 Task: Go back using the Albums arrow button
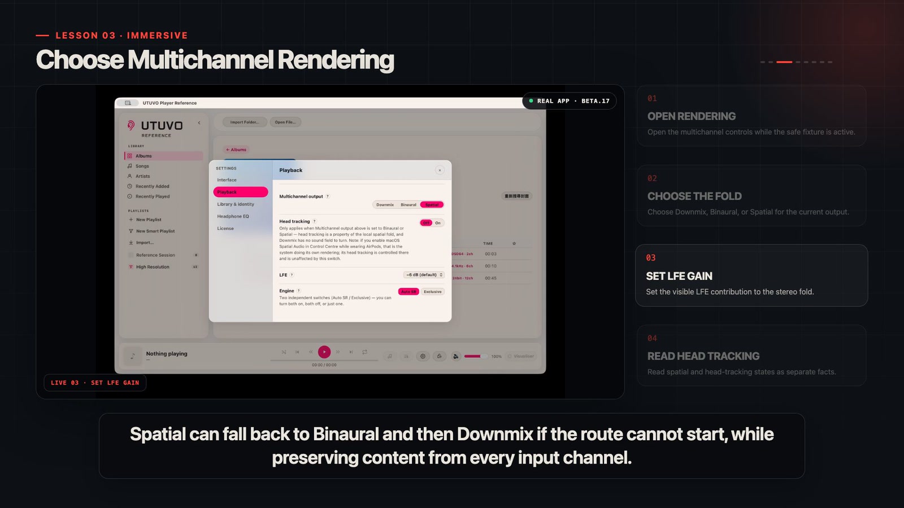point(236,150)
